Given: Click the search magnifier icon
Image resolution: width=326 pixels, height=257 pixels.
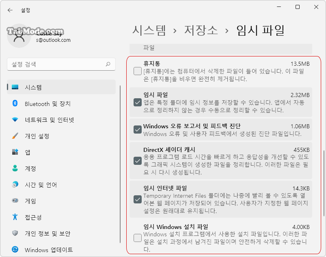Looking at the screenshot, I should [108, 64].
